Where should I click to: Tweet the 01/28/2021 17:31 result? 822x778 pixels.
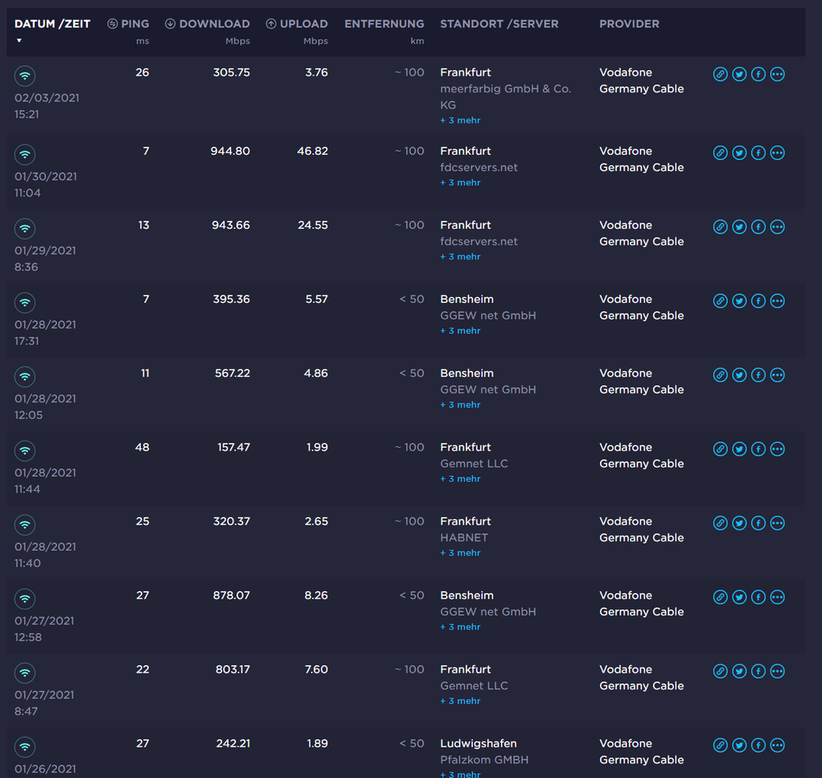click(739, 300)
